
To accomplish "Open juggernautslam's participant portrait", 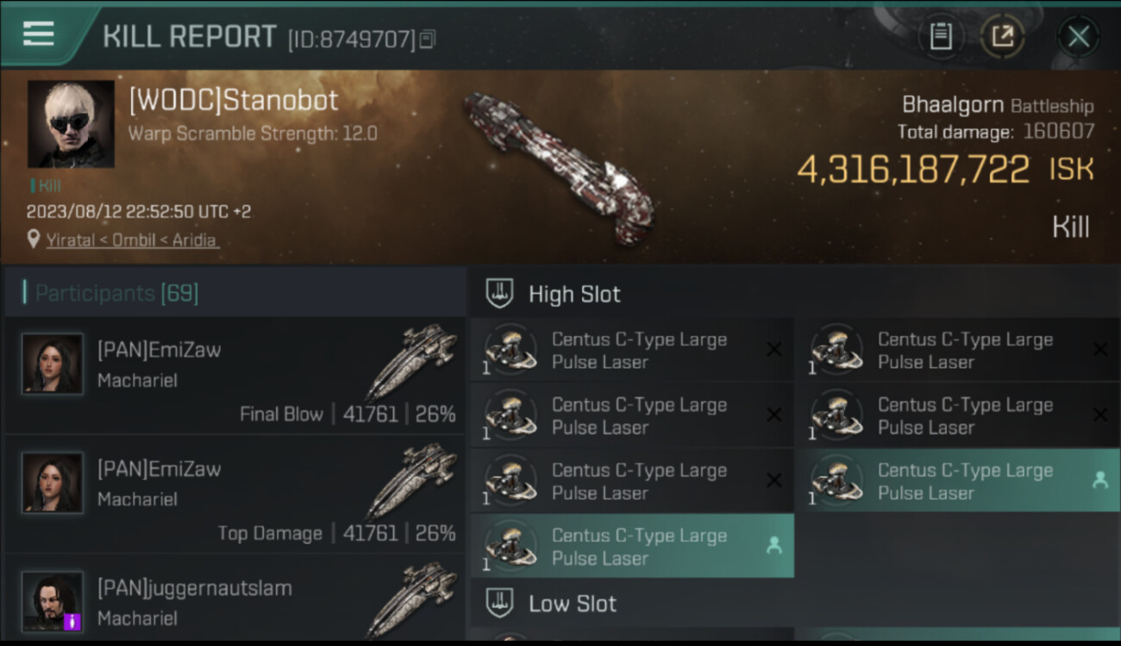I will [x=53, y=601].
